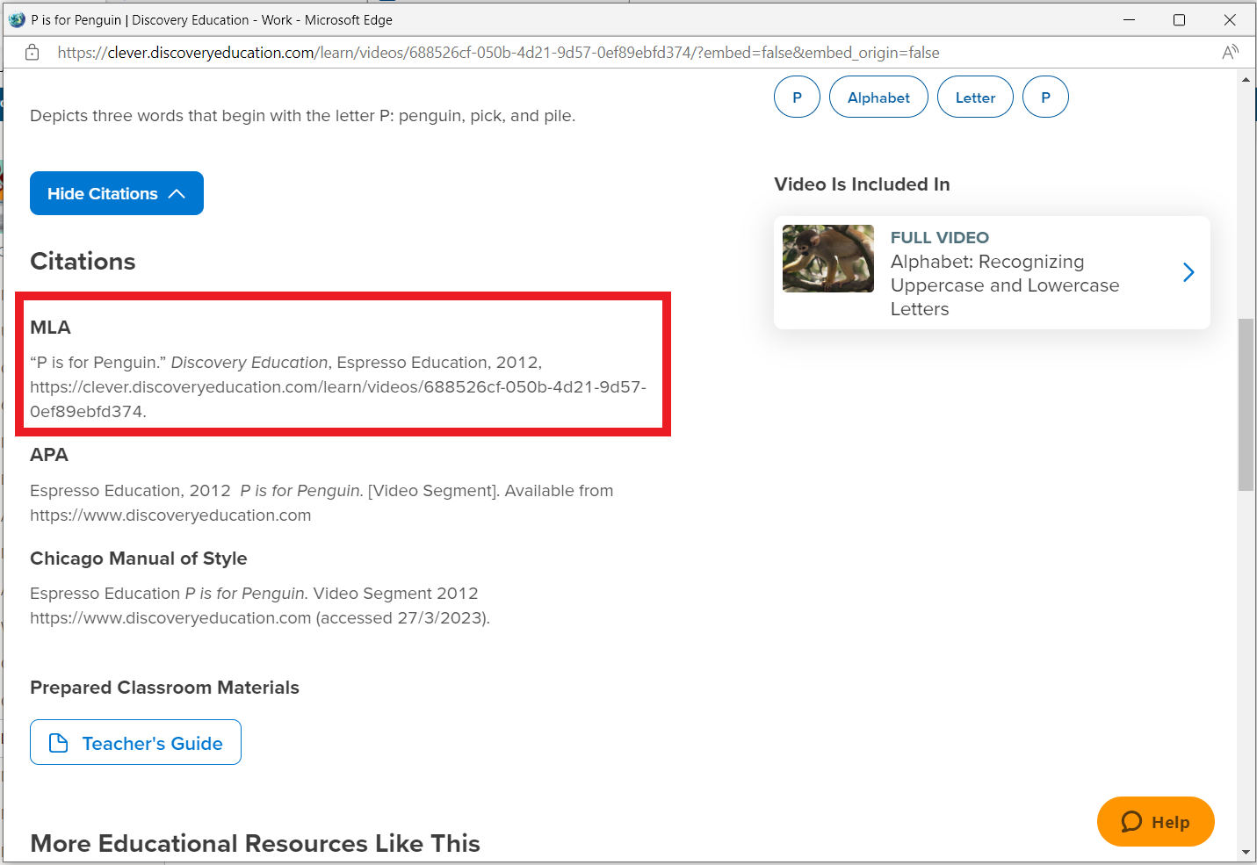1257x865 pixels.
Task: Click the Citations section heading
Action: pyautogui.click(x=83, y=261)
